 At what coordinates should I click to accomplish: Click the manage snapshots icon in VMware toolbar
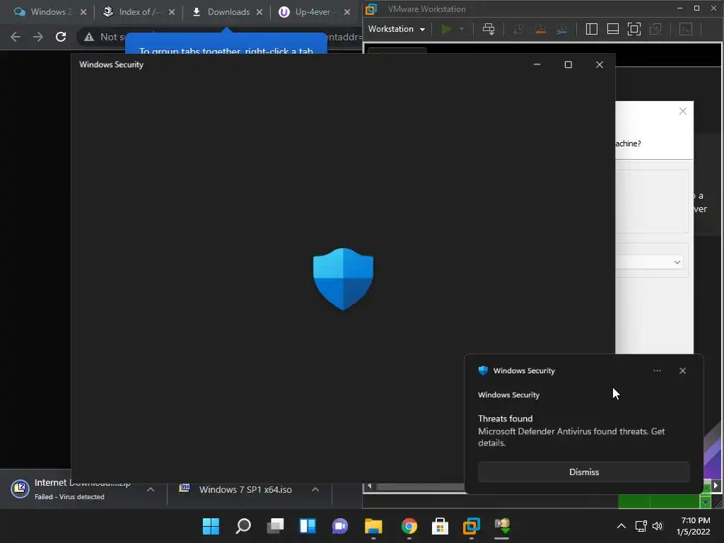561,30
